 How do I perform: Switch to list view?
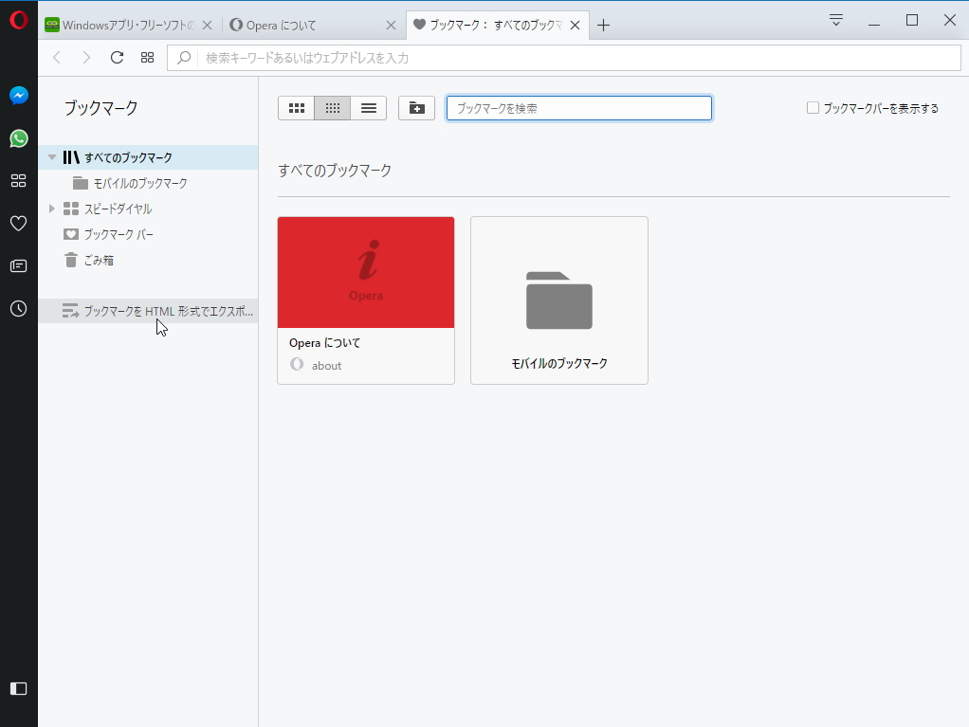(368, 108)
